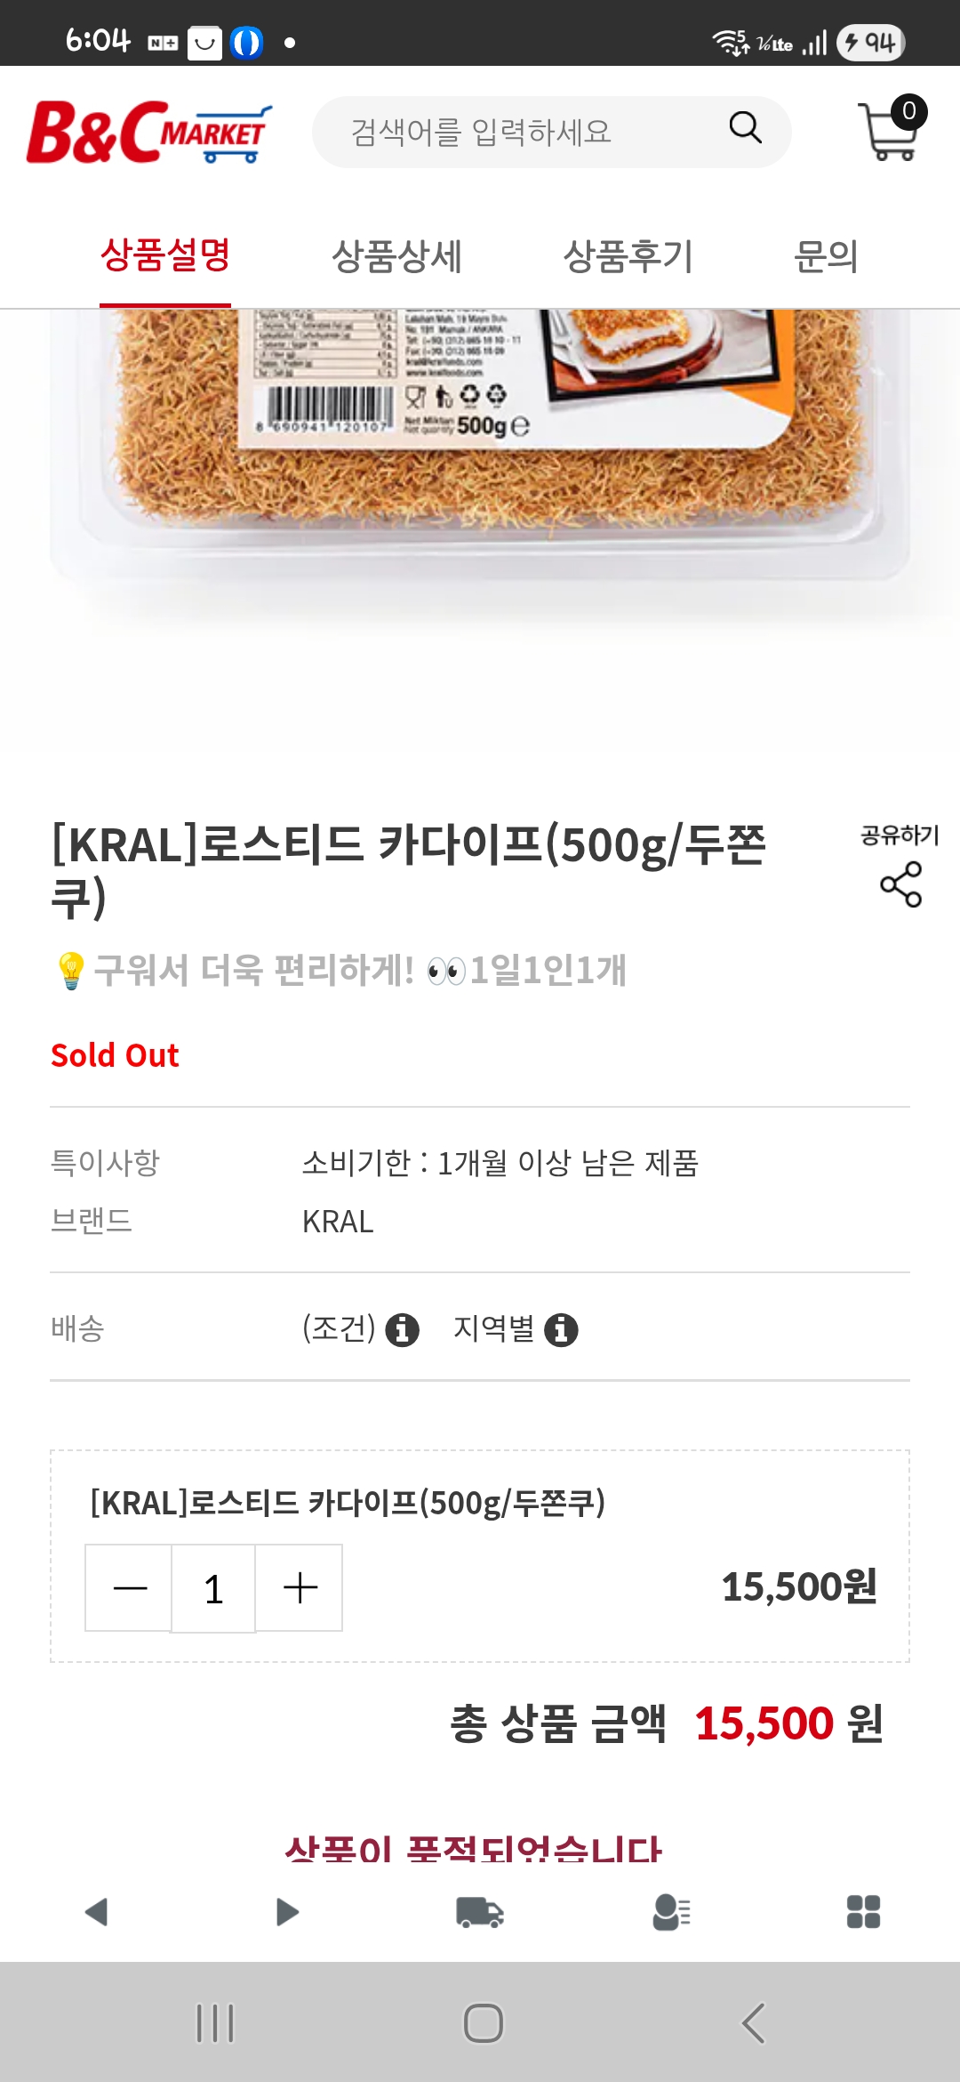Tap the kadaif product image
960x2082 pixels.
pos(480,445)
